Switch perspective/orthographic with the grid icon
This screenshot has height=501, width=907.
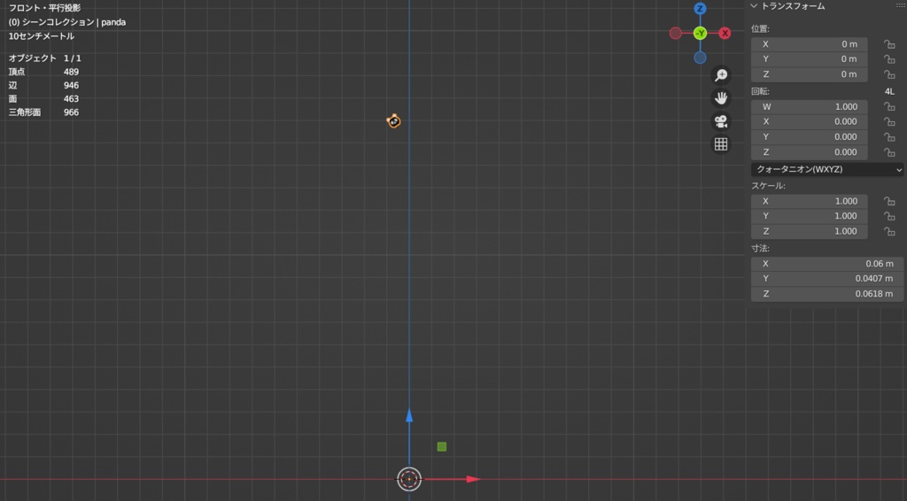[721, 144]
